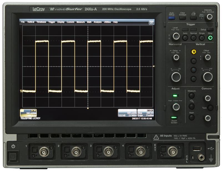This screenshot has width=222, height=171.
Task: Open the File menu
Action: tap(22, 22)
